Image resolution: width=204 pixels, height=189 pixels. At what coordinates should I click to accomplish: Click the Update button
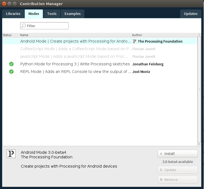pos(178,170)
